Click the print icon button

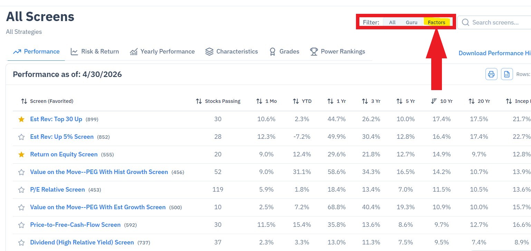pos(491,74)
